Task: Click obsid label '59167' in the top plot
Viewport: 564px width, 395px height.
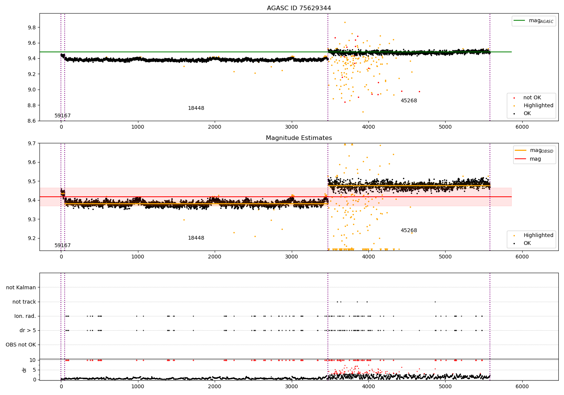Action: 62,116
